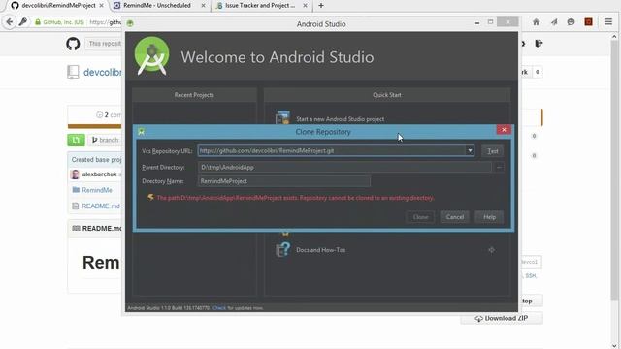The image size is (621, 349).
Task: Click the repository book icon on GitHub
Action: pyautogui.click(x=73, y=72)
